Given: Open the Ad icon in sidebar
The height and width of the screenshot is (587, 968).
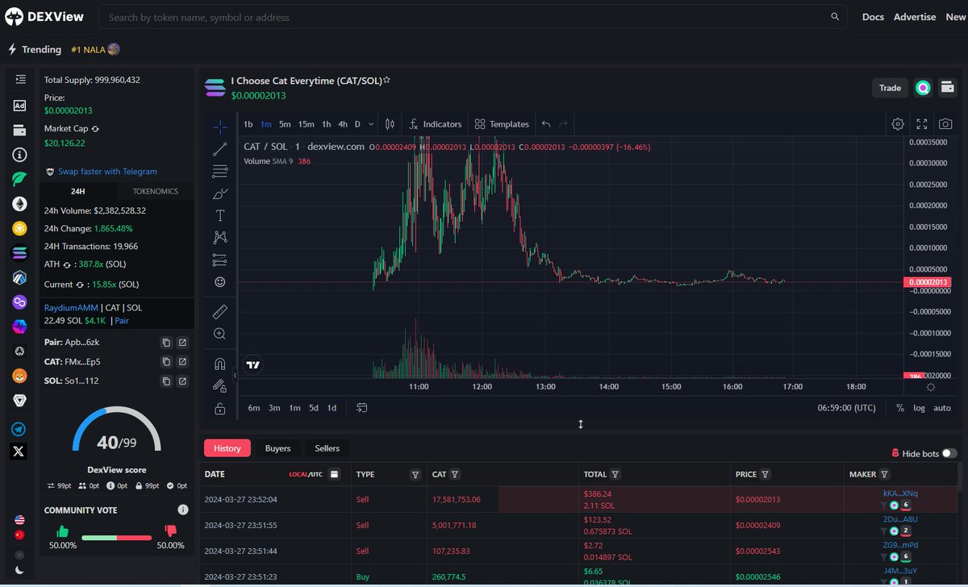Looking at the screenshot, I should pyautogui.click(x=19, y=106).
